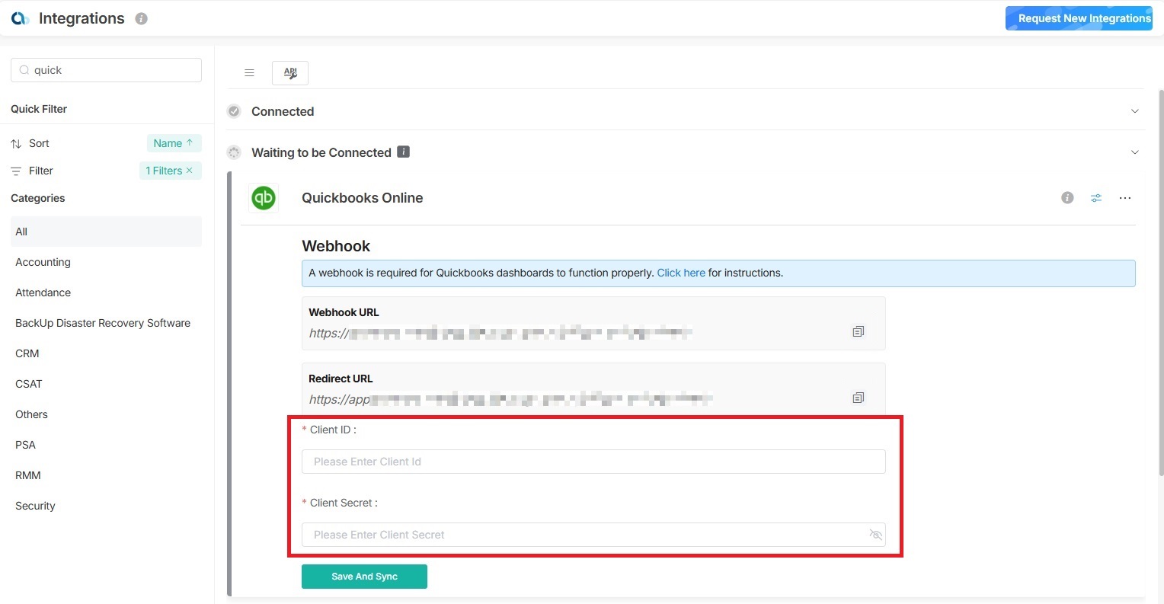This screenshot has height=604, width=1164.
Task: Remove the 1 Filters tag
Action: [189, 171]
